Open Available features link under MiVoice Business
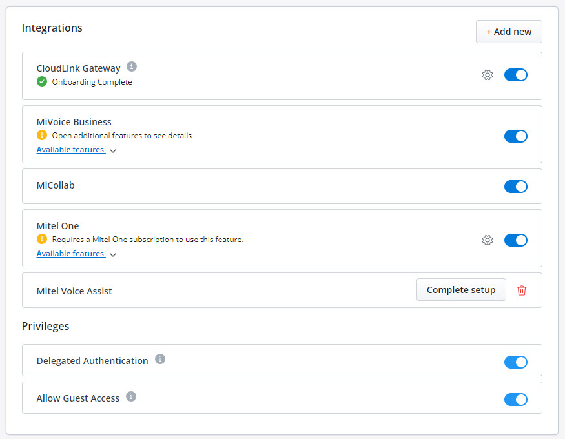This screenshot has height=439, width=565. click(x=71, y=150)
